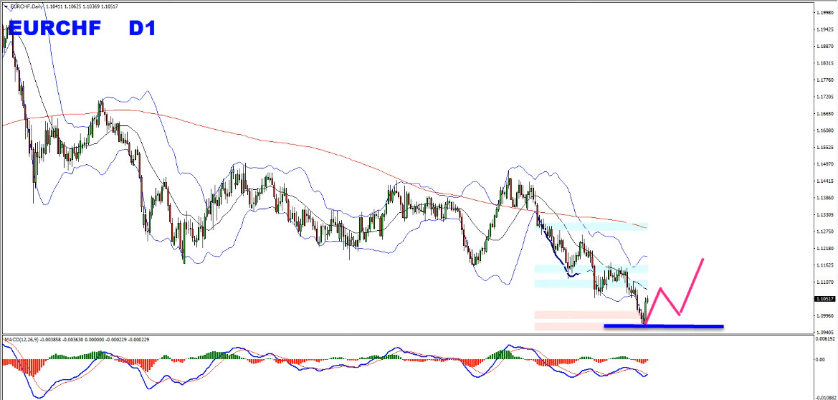Click the small triangle beside EURCHF,Daily
The height and width of the screenshot is (400, 838).
(4, 6)
